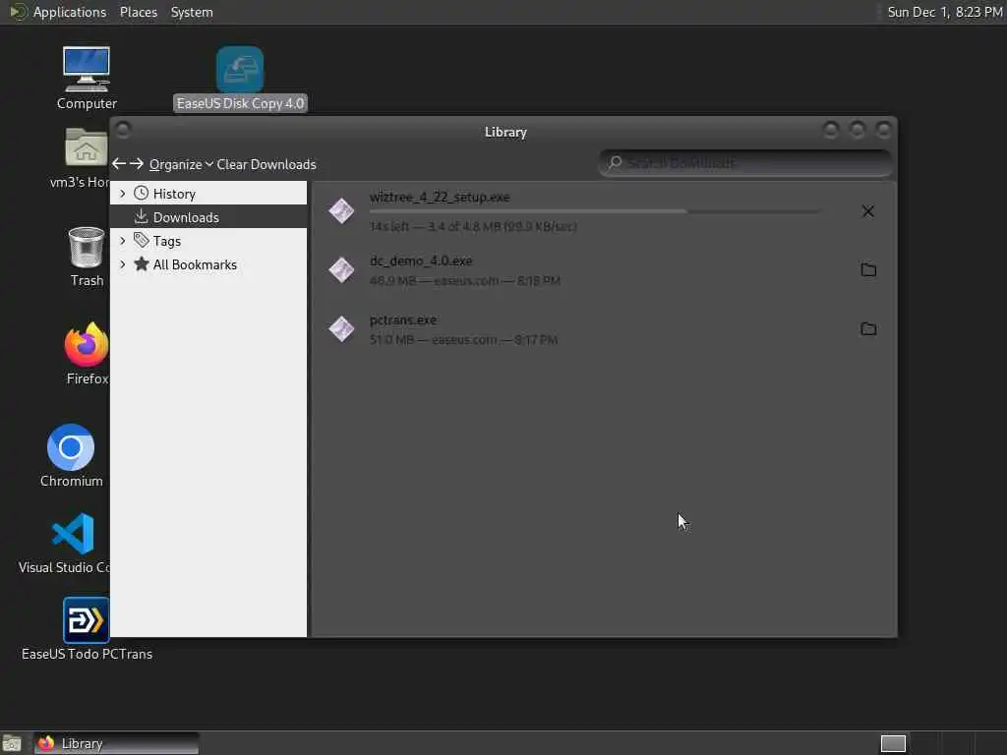Viewport: 1007px width, 755px height.
Task: Click the All Bookmarks star icon
Action: 142,263
